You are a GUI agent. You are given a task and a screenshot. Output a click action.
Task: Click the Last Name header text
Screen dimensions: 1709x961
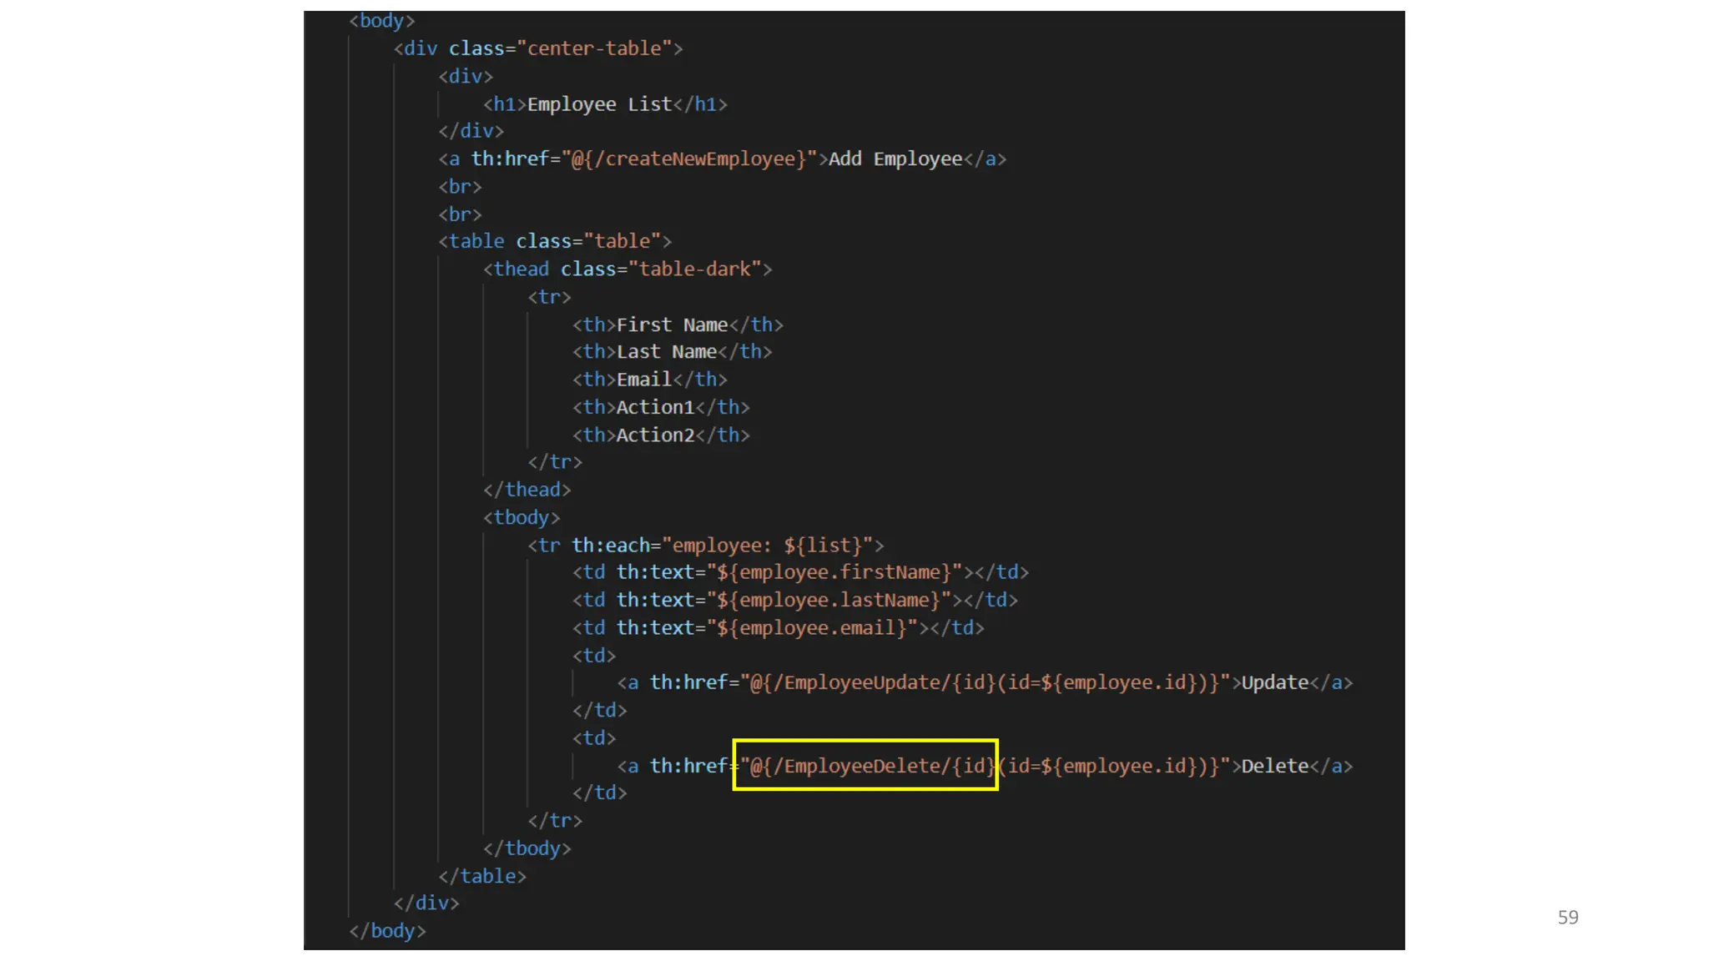pyautogui.click(x=666, y=352)
